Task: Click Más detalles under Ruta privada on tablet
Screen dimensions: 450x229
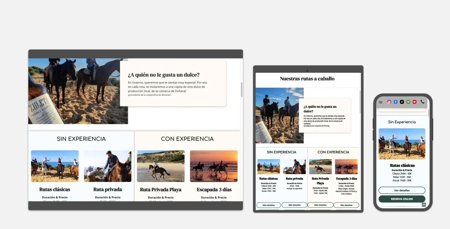Action: (x=294, y=205)
